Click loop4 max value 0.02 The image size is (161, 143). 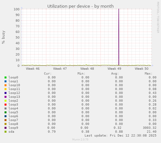pos(153,108)
